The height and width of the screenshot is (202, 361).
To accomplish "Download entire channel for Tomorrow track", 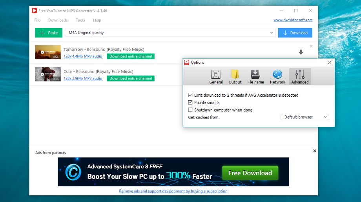I will (131, 56).
